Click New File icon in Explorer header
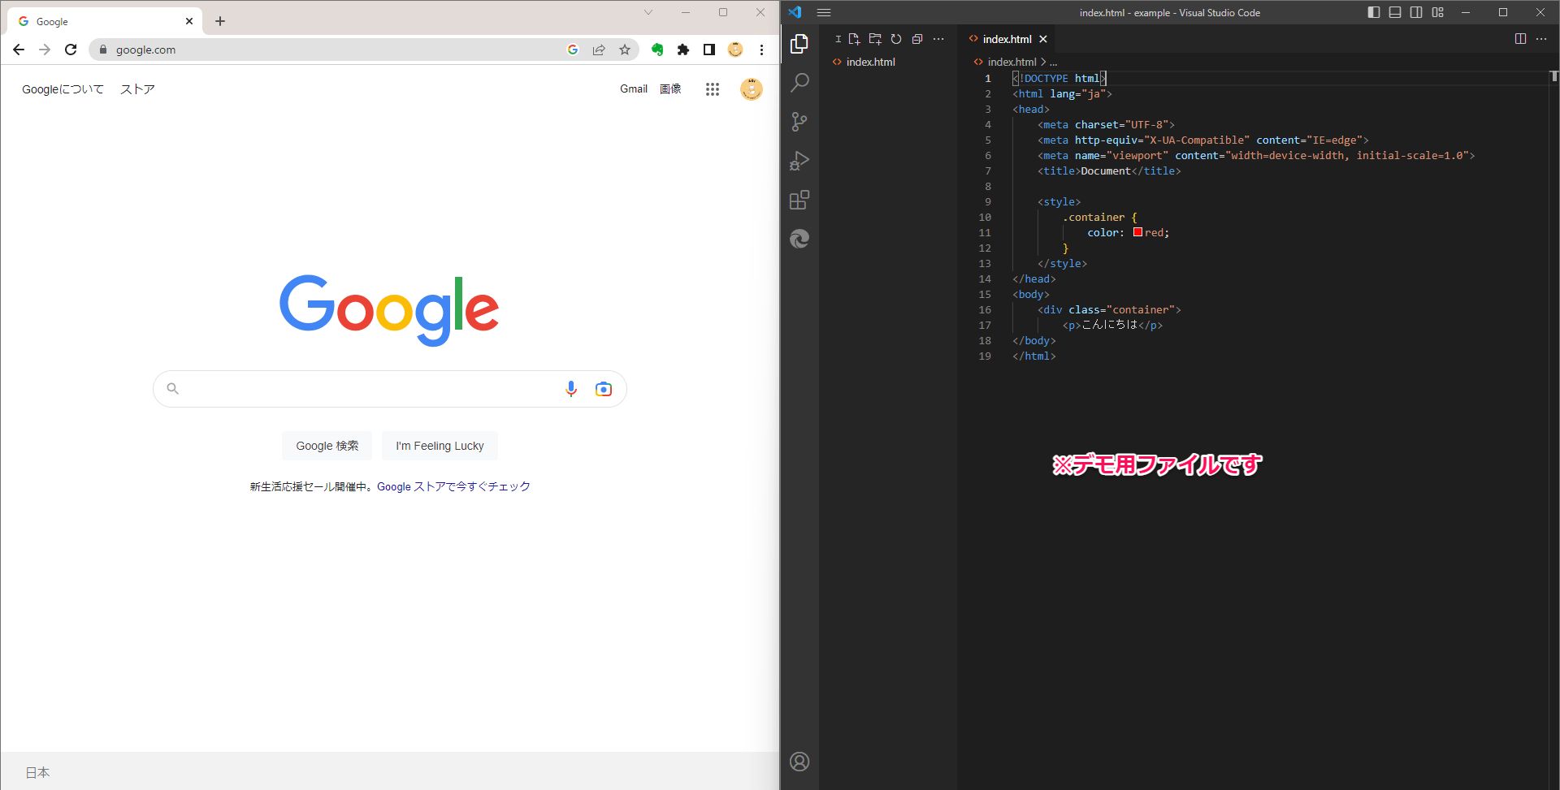 (854, 39)
